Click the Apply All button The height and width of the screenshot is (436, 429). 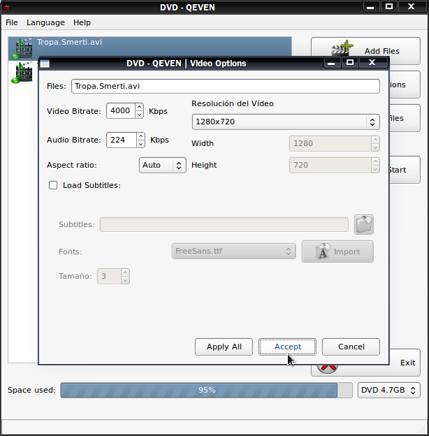(x=224, y=347)
